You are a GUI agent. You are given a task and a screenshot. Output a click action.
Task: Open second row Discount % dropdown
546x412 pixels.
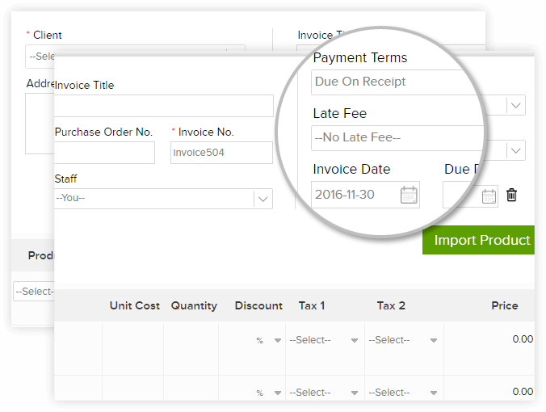click(278, 393)
